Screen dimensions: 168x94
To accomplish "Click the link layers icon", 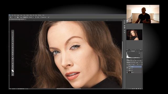I will tap(129, 89).
